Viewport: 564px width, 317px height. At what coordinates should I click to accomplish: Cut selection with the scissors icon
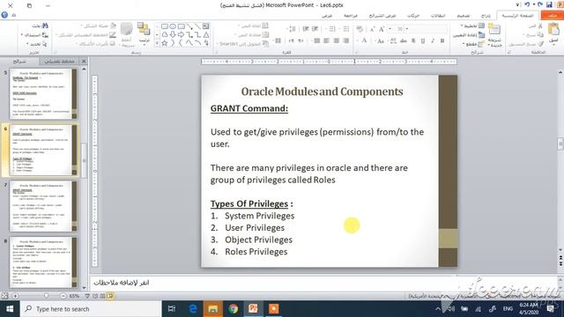point(540,26)
